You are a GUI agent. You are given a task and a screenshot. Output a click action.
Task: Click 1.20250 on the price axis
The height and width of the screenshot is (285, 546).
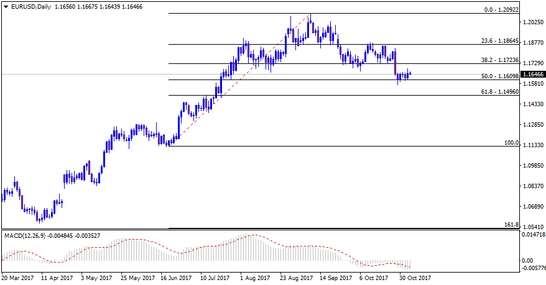(x=532, y=23)
